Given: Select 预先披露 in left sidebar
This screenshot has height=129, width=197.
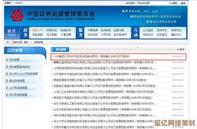Looking at the screenshot, I should coord(14,60).
